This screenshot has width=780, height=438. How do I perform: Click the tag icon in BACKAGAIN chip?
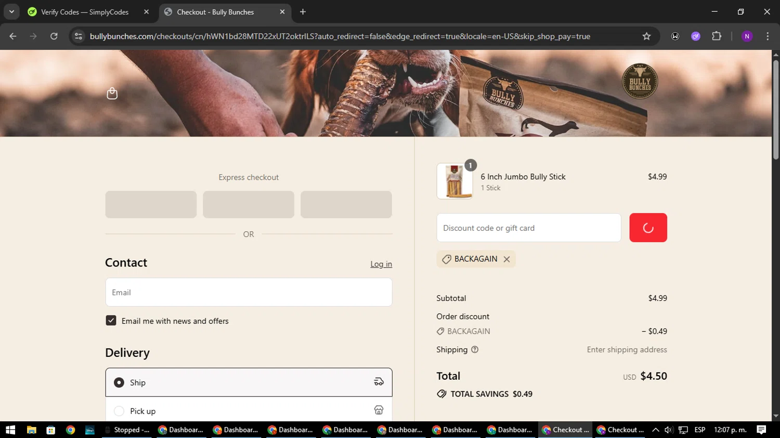point(446,259)
